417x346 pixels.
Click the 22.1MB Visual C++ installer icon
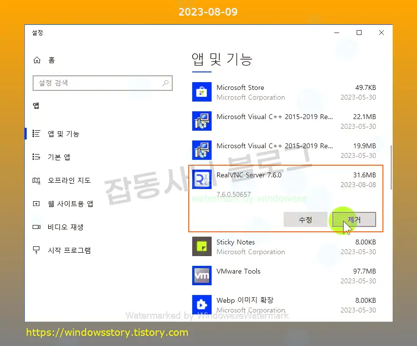[202, 121]
